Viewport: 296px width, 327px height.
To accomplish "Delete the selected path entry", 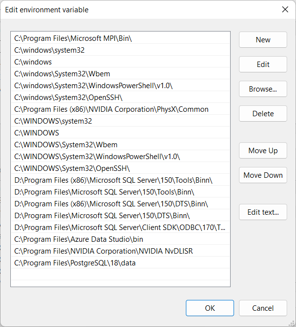I will pos(263,113).
